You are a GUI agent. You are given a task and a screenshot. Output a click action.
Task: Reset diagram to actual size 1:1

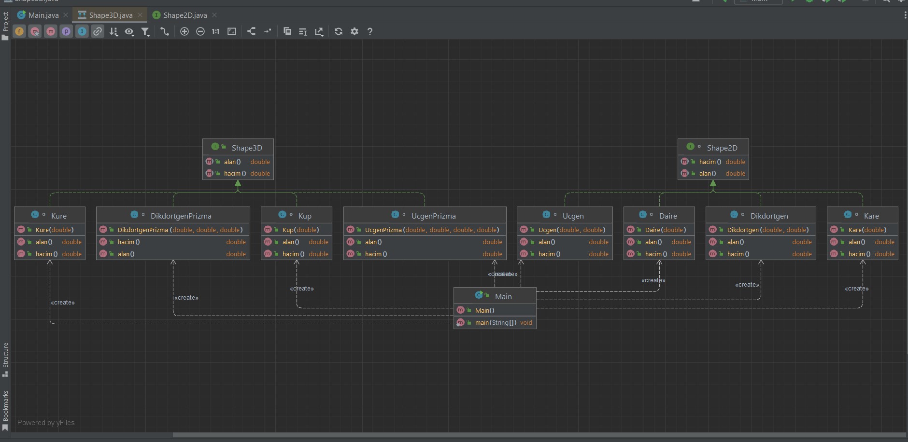click(216, 31)
